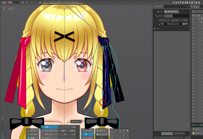Click the scale X value field

62,134
